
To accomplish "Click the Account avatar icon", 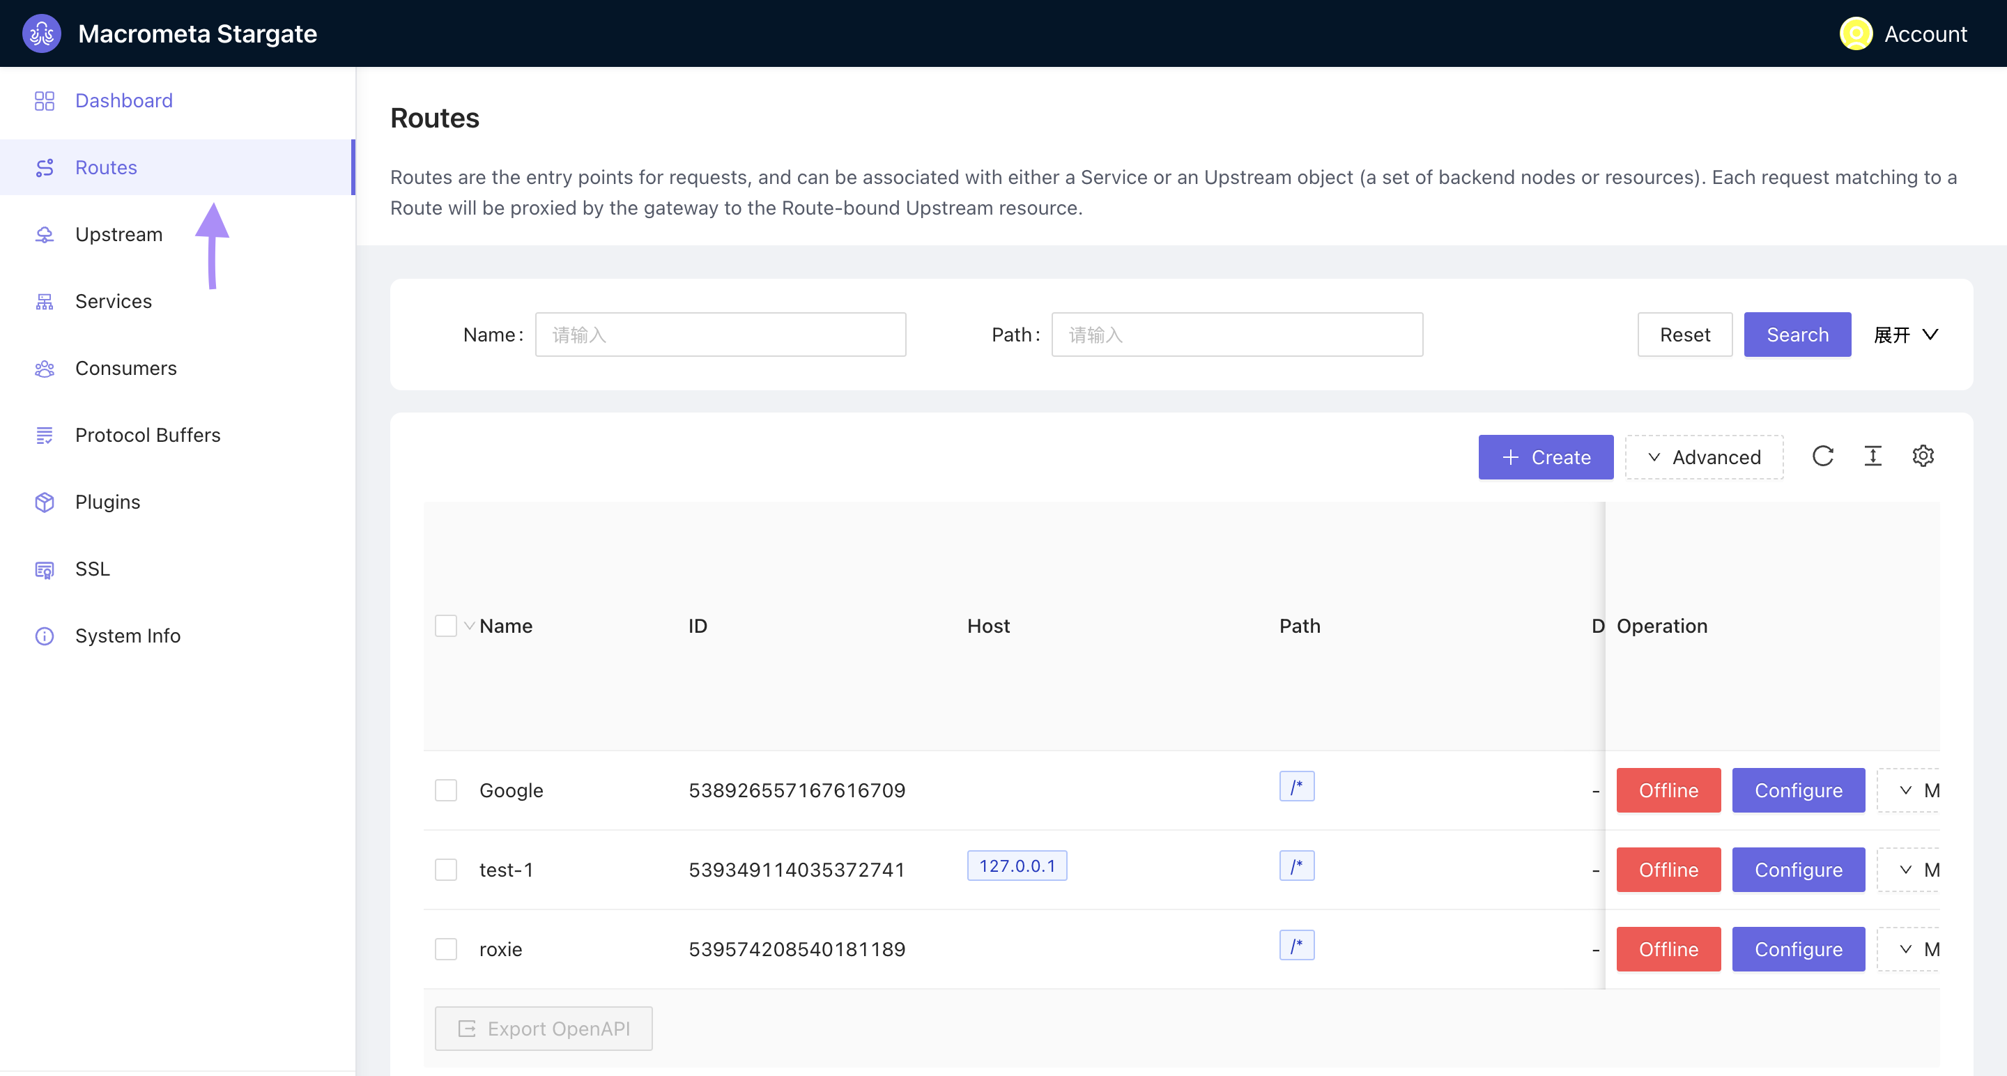I will (1855, 33).
